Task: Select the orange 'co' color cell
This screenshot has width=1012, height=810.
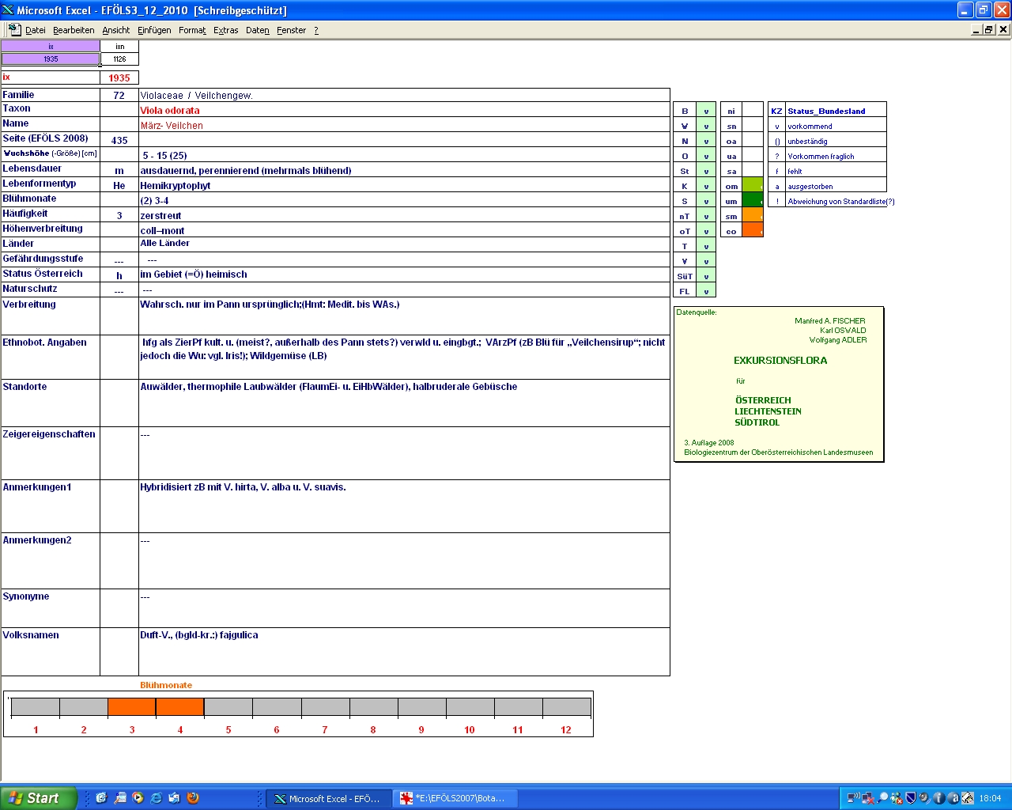Action: 753,231
